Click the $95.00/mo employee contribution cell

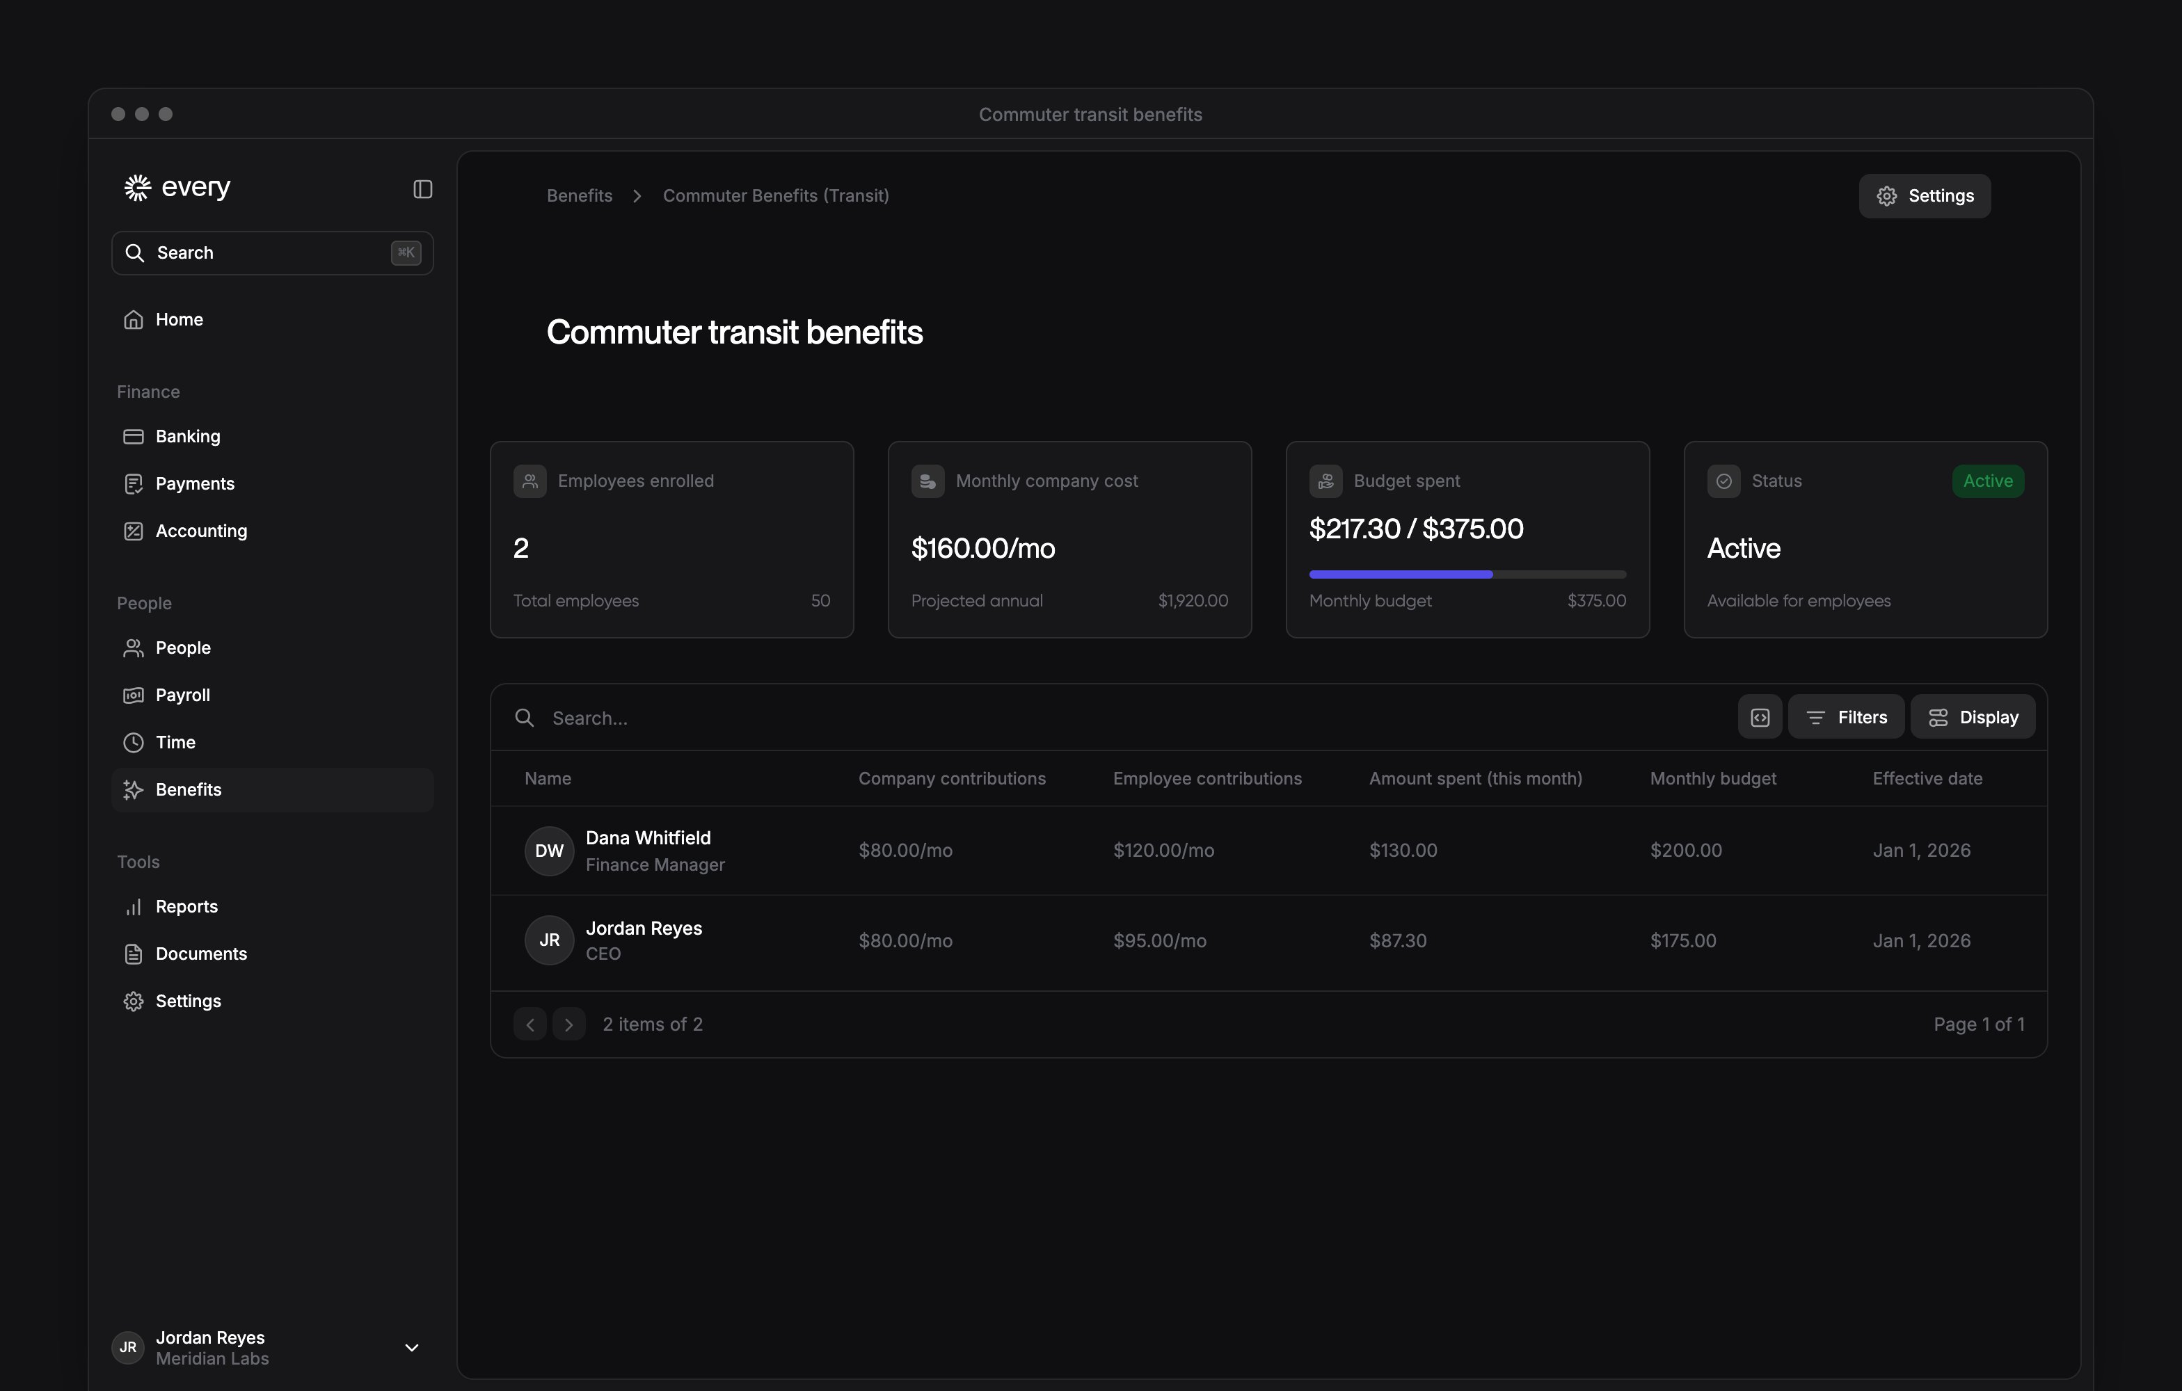coord(1160,941)
